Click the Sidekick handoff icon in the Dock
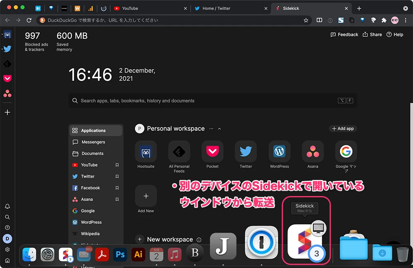The height and width of the screenshot is (268, 413). 306,242
